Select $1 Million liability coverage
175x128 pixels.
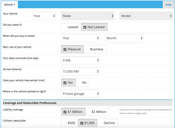(73, 112)
